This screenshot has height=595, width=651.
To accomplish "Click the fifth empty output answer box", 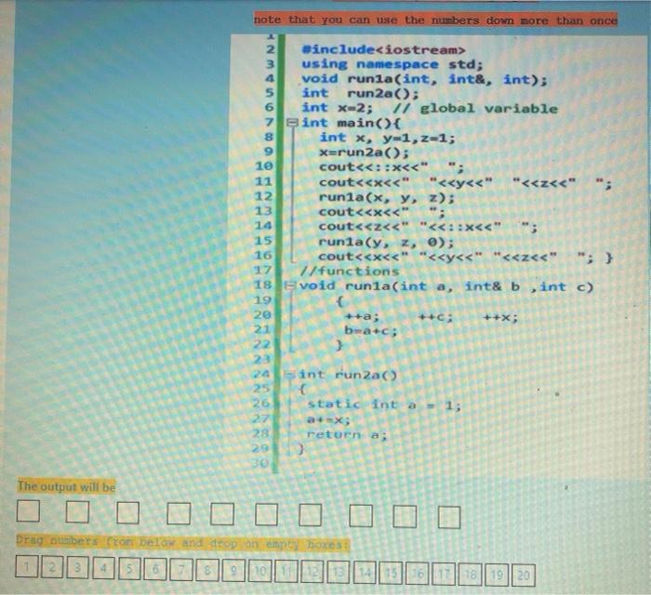I will [x=222, y=514].
